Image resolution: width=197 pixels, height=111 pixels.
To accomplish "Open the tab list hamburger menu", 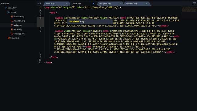I will point(194,3).
